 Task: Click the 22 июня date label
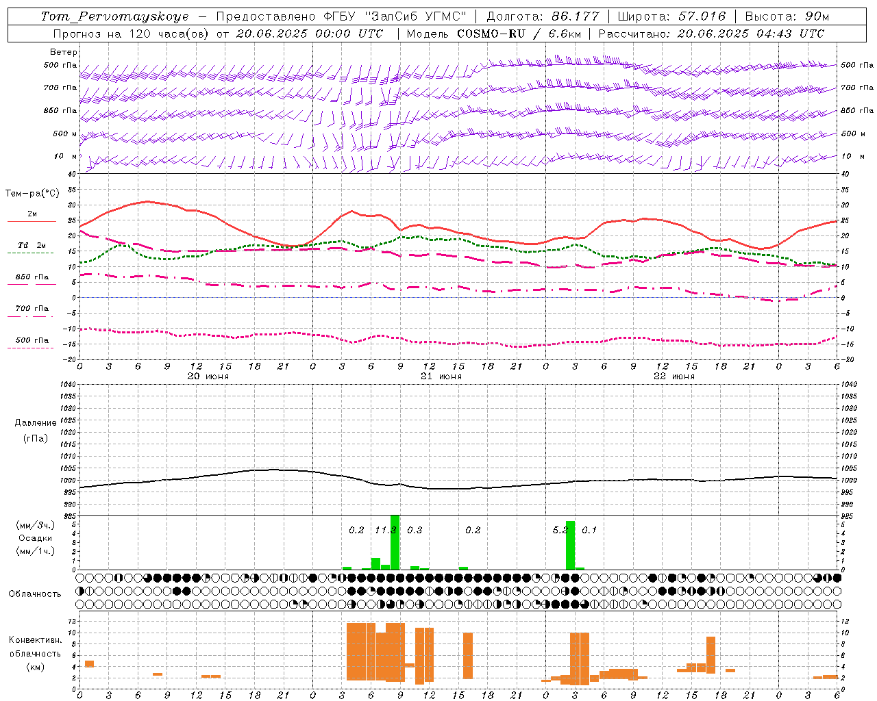tap(674, 376)
